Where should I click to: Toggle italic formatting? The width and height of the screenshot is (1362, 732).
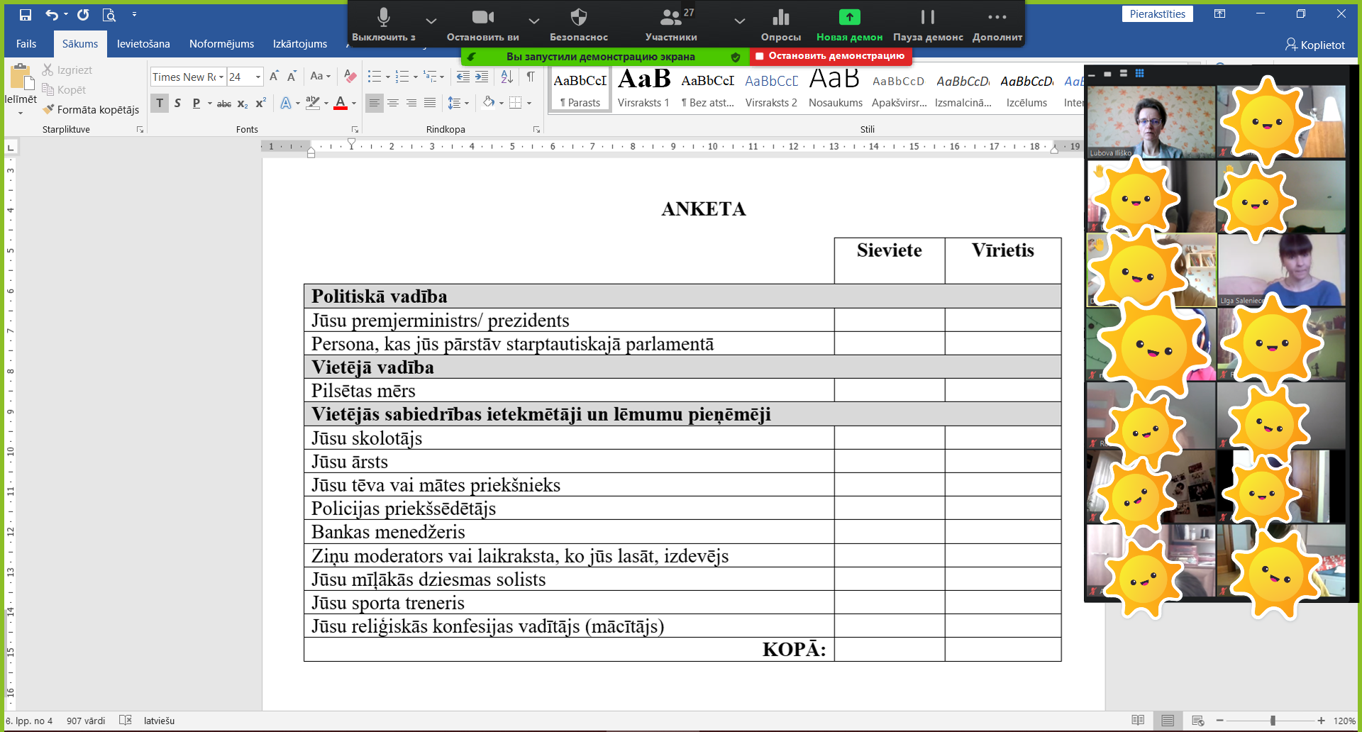[177, 103]
